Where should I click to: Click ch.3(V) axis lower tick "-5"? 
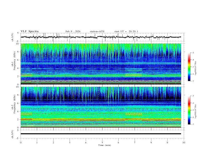click(x=18, y=138)
